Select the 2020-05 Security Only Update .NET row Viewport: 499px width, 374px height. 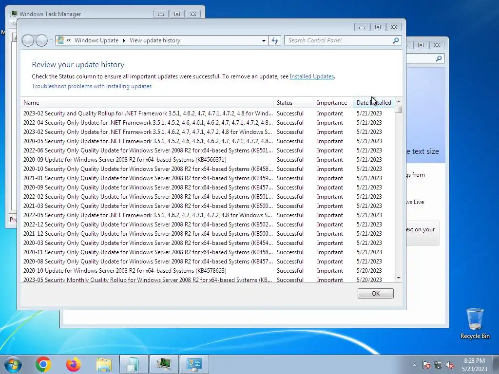[208, 141]
